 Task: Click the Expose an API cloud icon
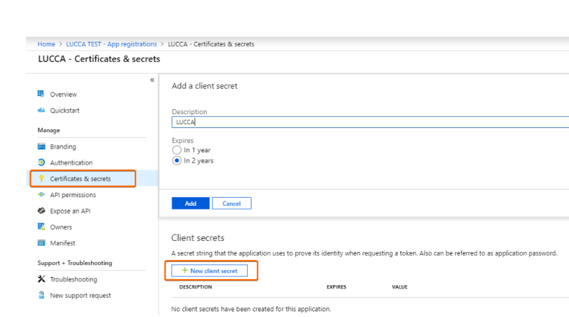point(41,211)
